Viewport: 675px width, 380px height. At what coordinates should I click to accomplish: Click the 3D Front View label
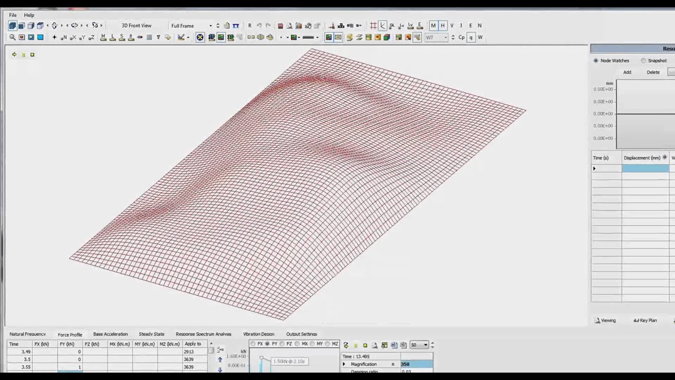tap(137, 25)
